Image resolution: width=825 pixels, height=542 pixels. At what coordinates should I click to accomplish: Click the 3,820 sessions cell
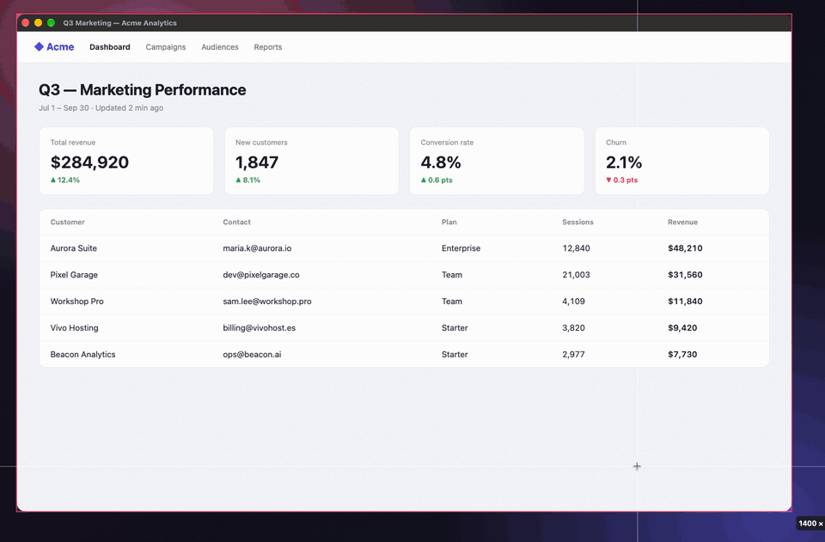(x=573, y=328)
